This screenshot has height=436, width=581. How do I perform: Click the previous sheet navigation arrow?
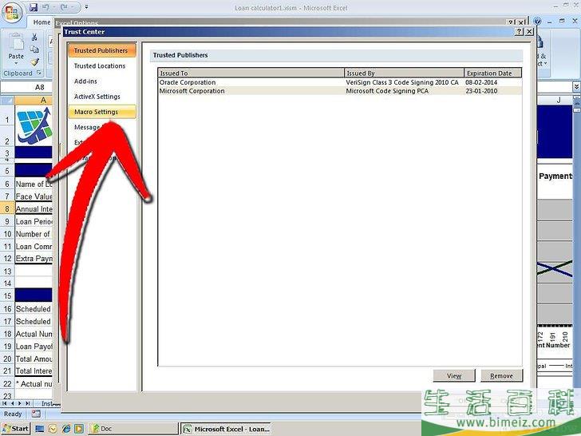tap(12, 403)
